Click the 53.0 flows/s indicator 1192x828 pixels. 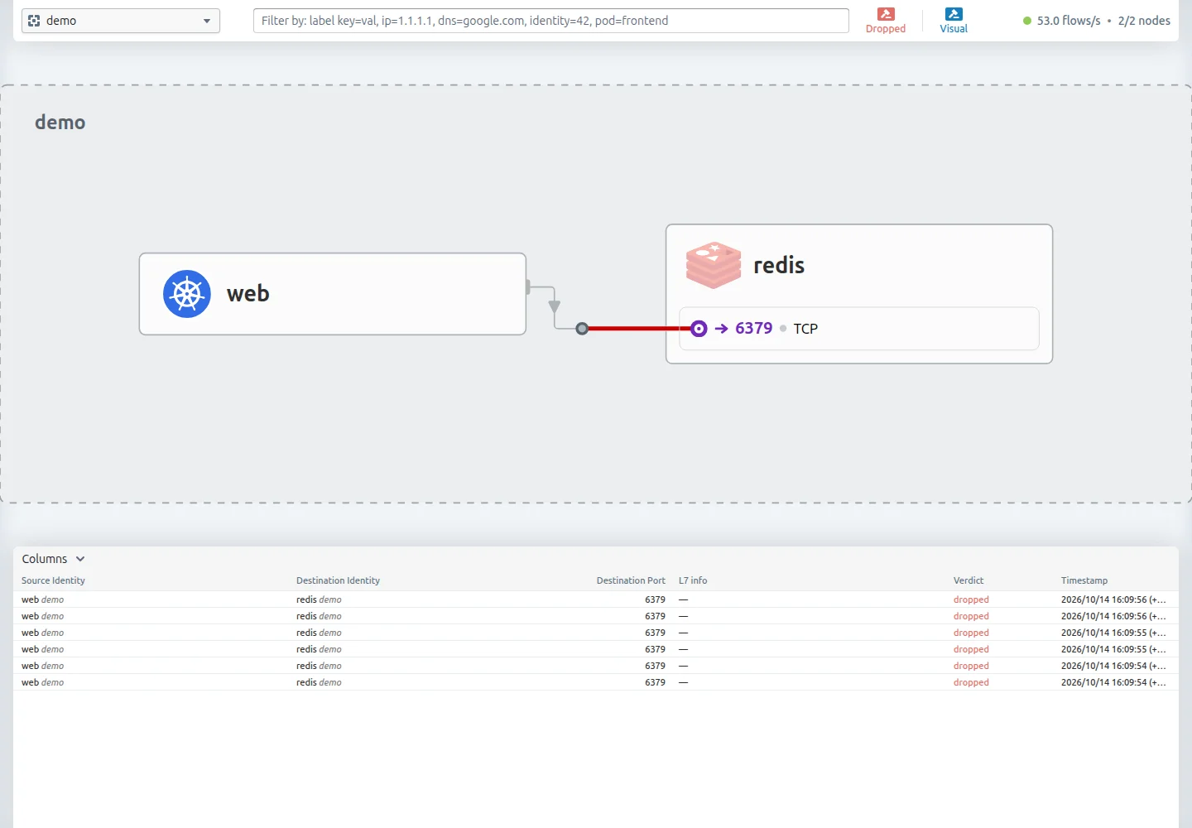[1069, 21]
